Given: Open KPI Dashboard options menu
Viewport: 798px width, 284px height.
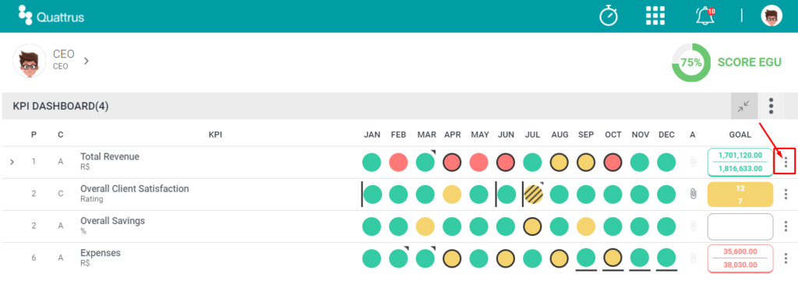Looking at the screenshot, I should click(772, 106).
